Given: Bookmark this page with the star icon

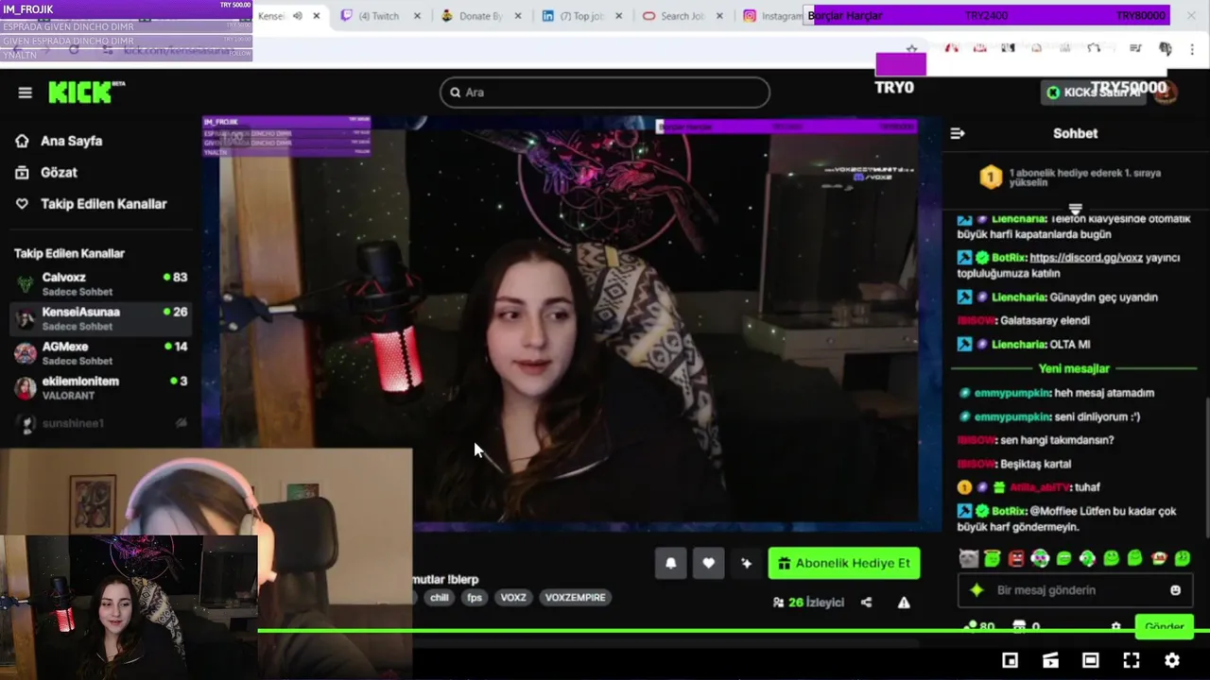Looking at the screenshot, I should pyautogui.click(x=911, y=49).
